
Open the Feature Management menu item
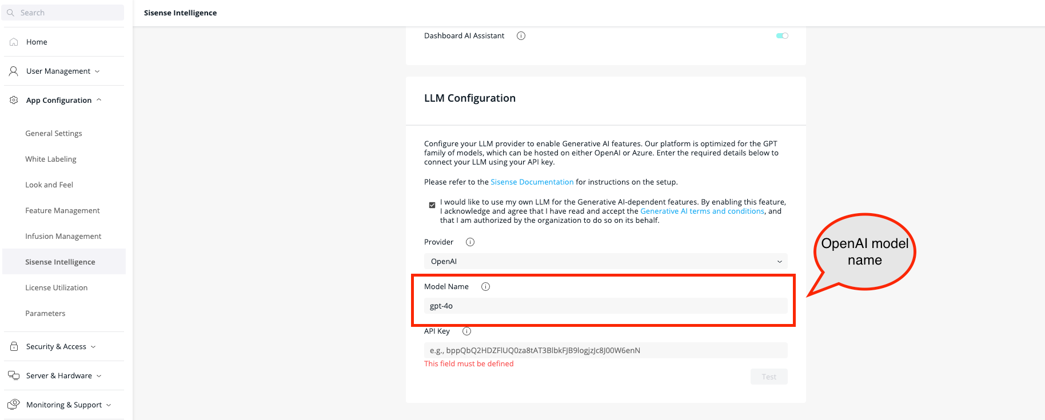[x=62, y=210]
